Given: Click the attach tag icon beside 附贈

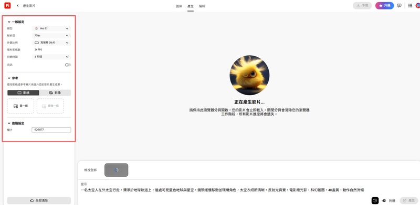Looking at the screenshot, I should 384,200.
